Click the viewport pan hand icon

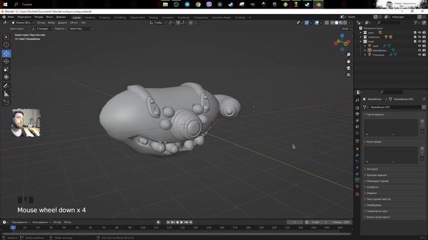[348, 61]
